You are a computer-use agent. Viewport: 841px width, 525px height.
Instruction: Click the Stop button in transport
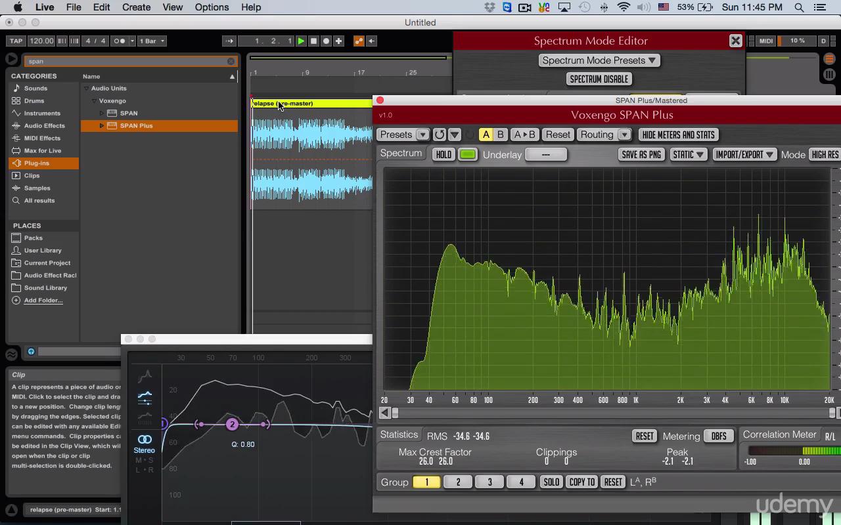coord(313,41)
